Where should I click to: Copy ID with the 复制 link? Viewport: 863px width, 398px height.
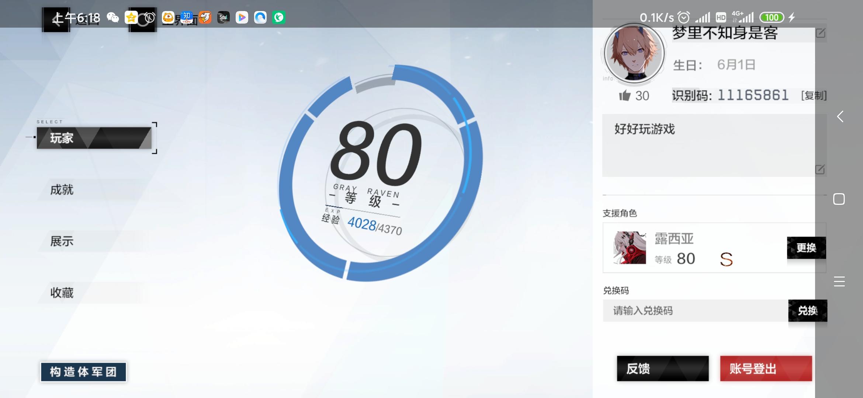click(814, 96)
